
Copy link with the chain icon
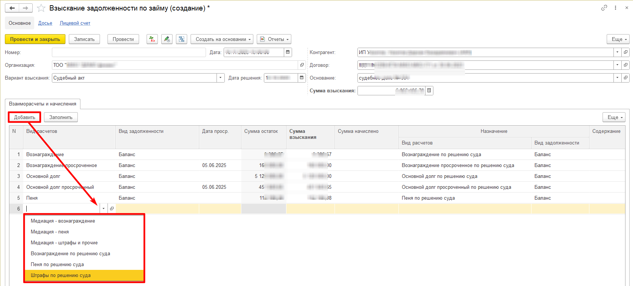pos(604,8)
